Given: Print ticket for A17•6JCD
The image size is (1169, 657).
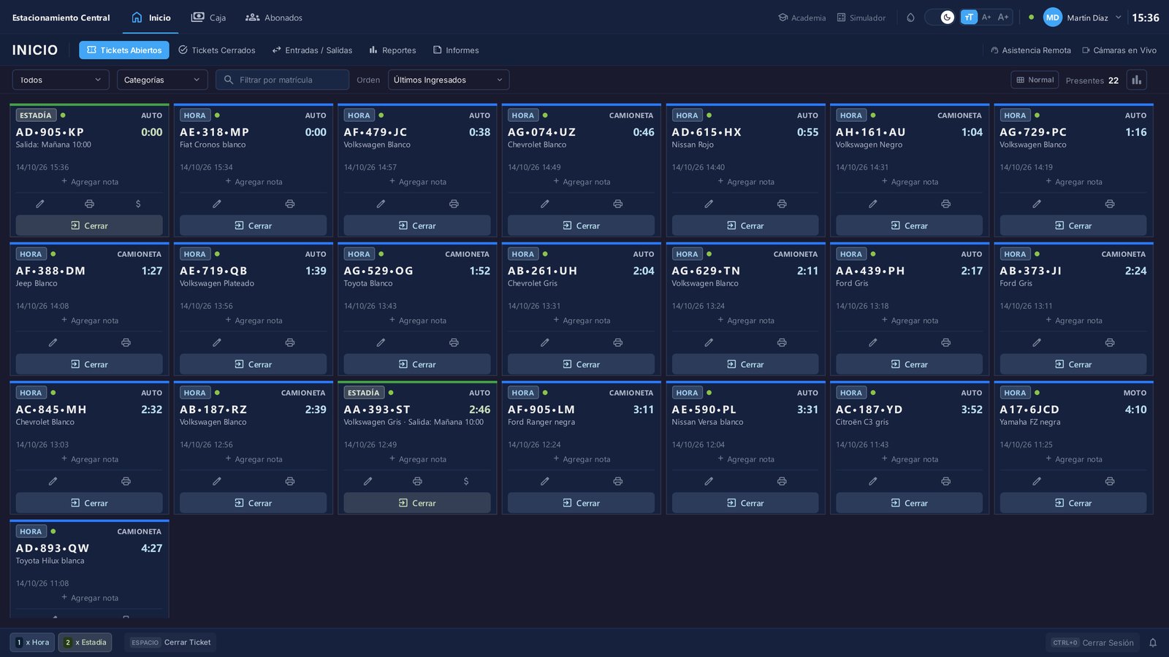Looking at the screenshot, I should tap(1110, 481).
